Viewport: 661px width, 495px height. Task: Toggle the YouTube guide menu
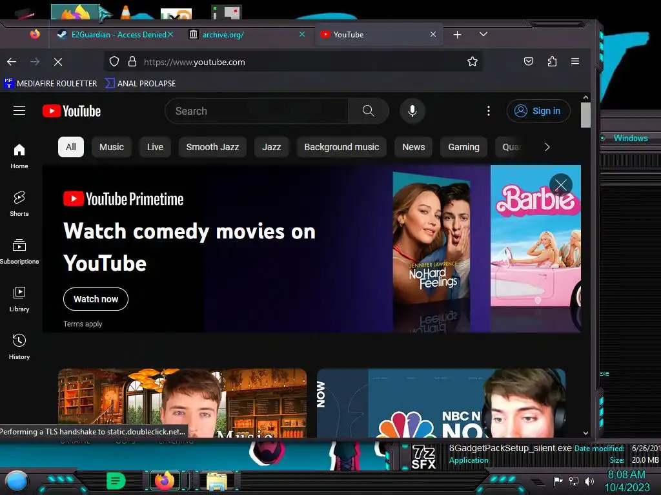[x=19, y=111]
